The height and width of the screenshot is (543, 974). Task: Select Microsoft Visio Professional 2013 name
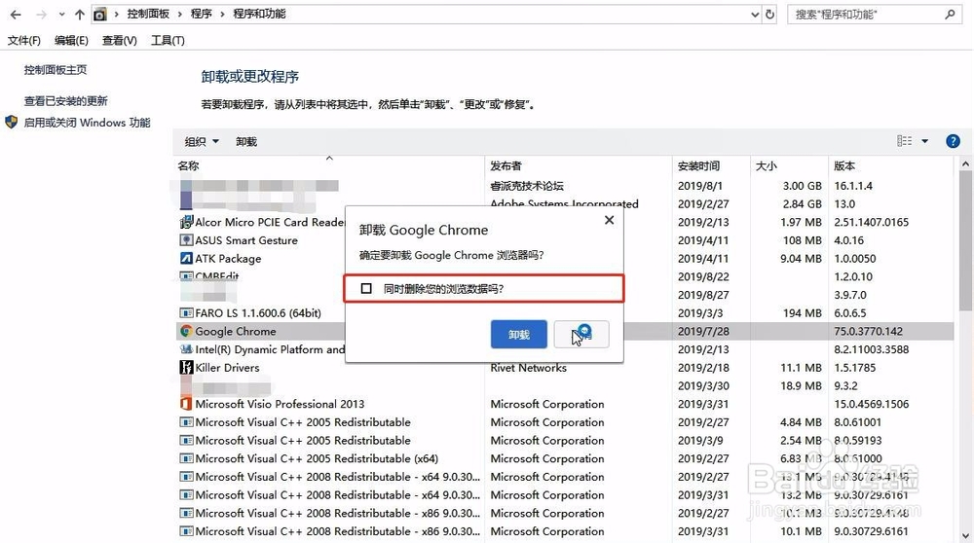[x=280, y=404]
